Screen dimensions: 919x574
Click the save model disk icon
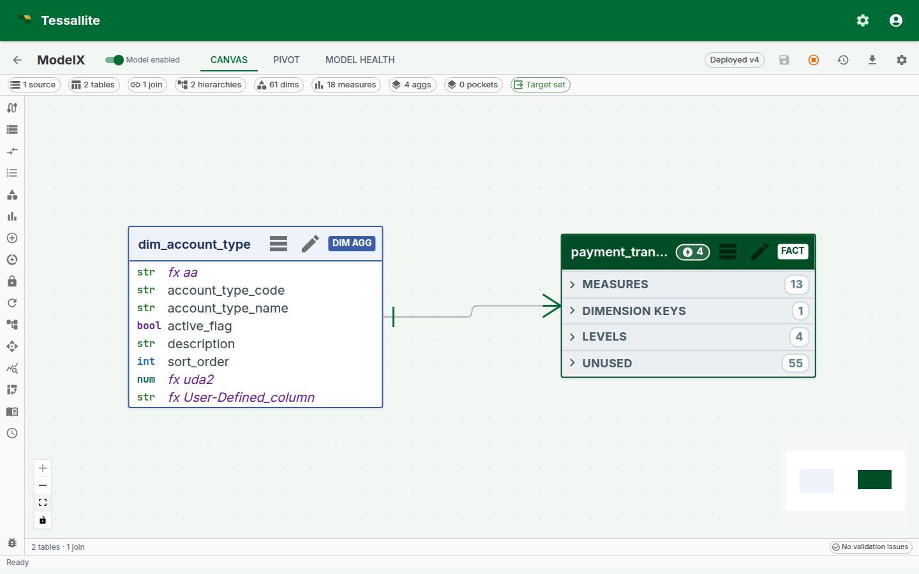tap(784, 60)
